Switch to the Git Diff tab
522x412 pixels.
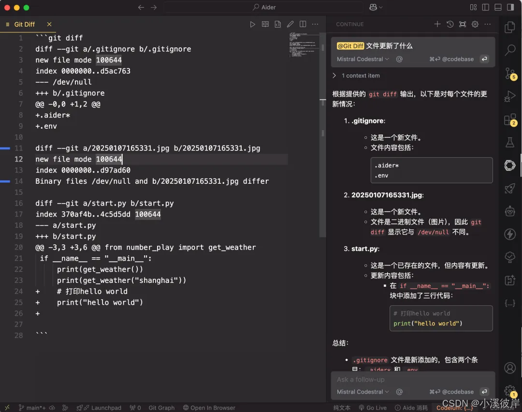(x=24, y=24)
